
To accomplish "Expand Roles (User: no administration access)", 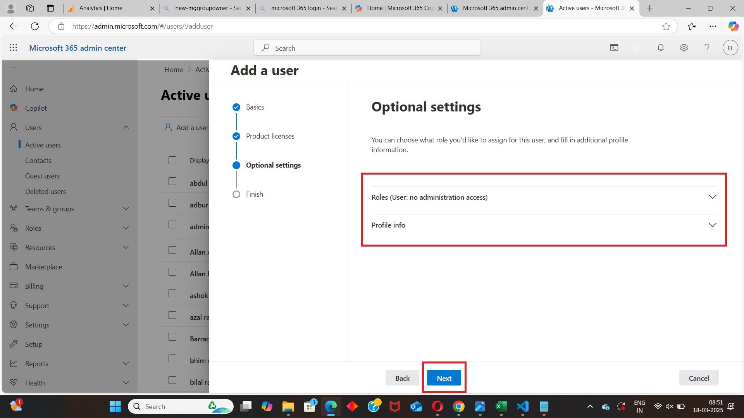I will coord(544,197).
